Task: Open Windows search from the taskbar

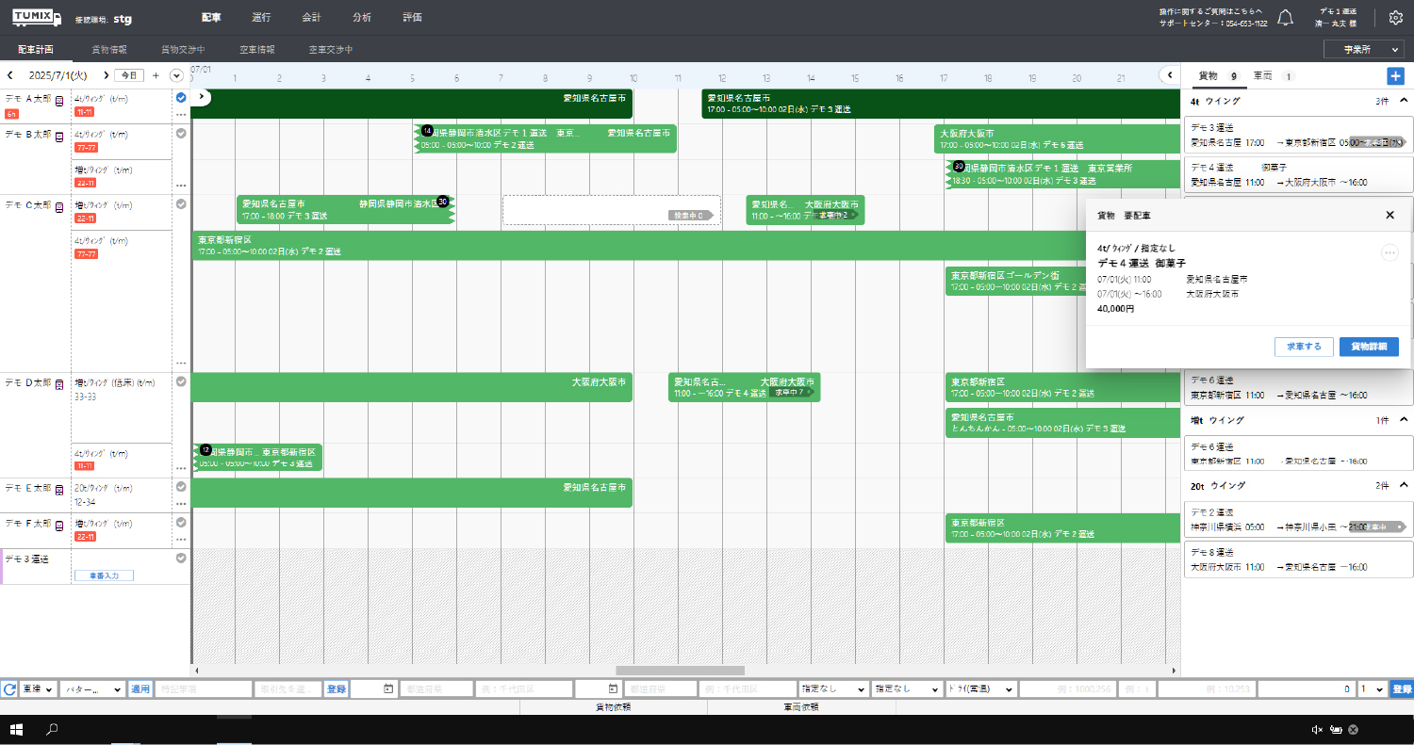Action: [x=53, y=729]
